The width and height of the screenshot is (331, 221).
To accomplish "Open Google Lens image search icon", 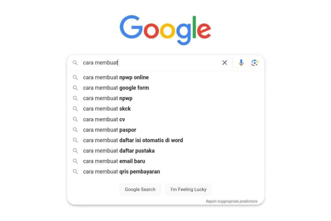I will [x=255, y=63].
